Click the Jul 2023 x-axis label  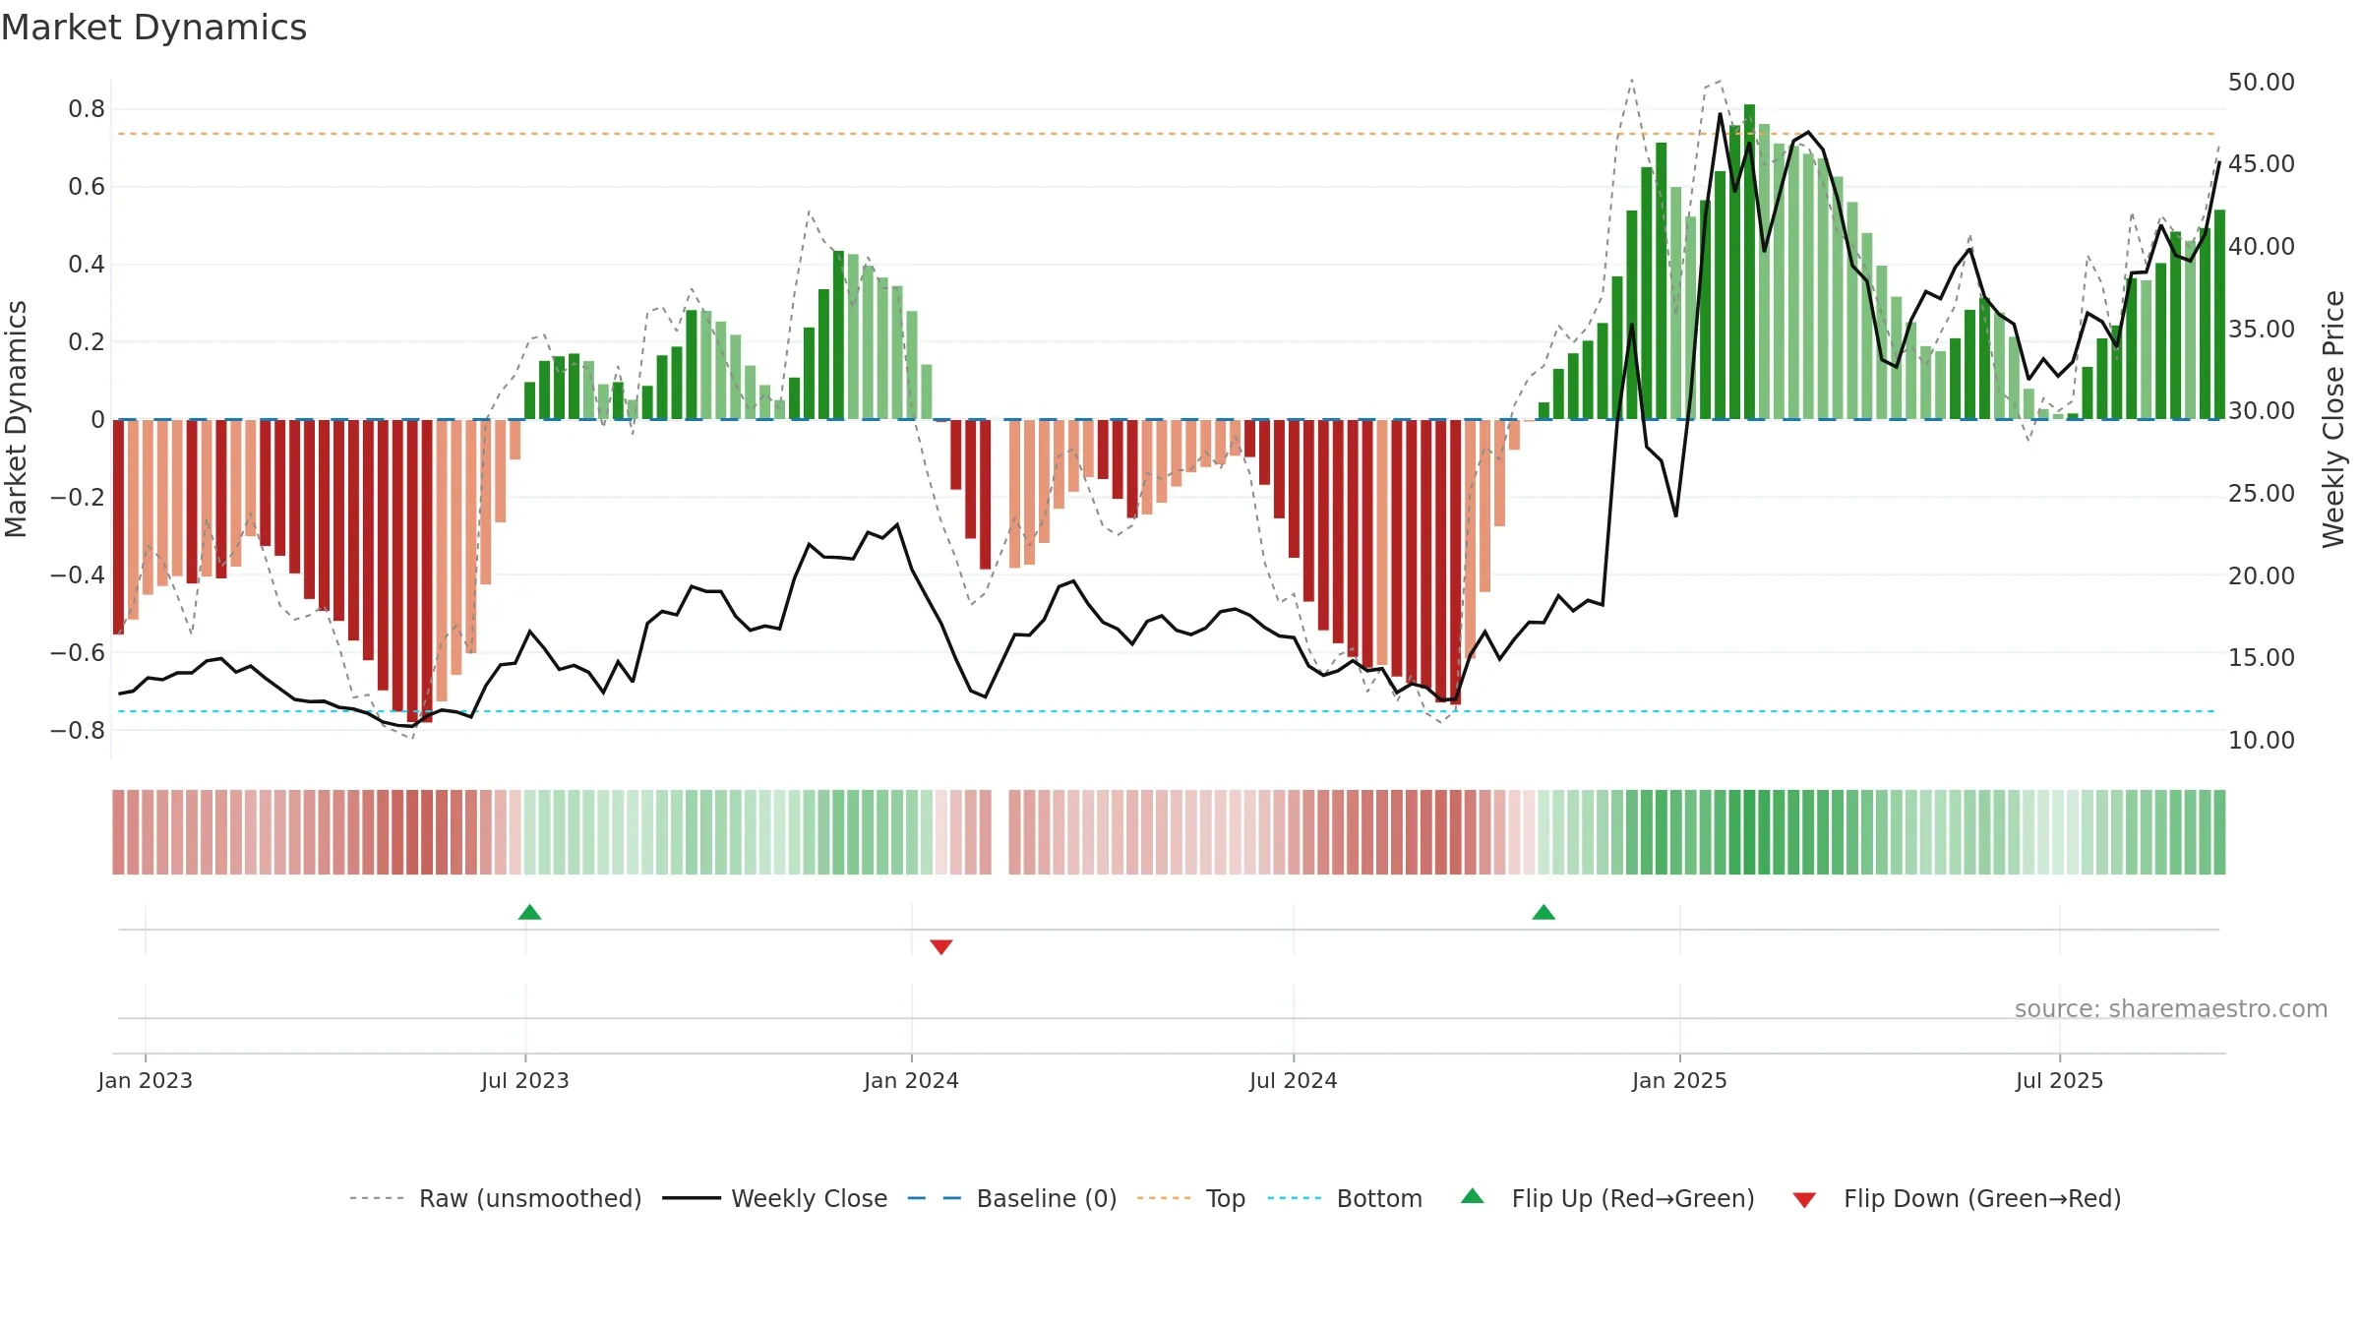click(x=525, y=1080)
